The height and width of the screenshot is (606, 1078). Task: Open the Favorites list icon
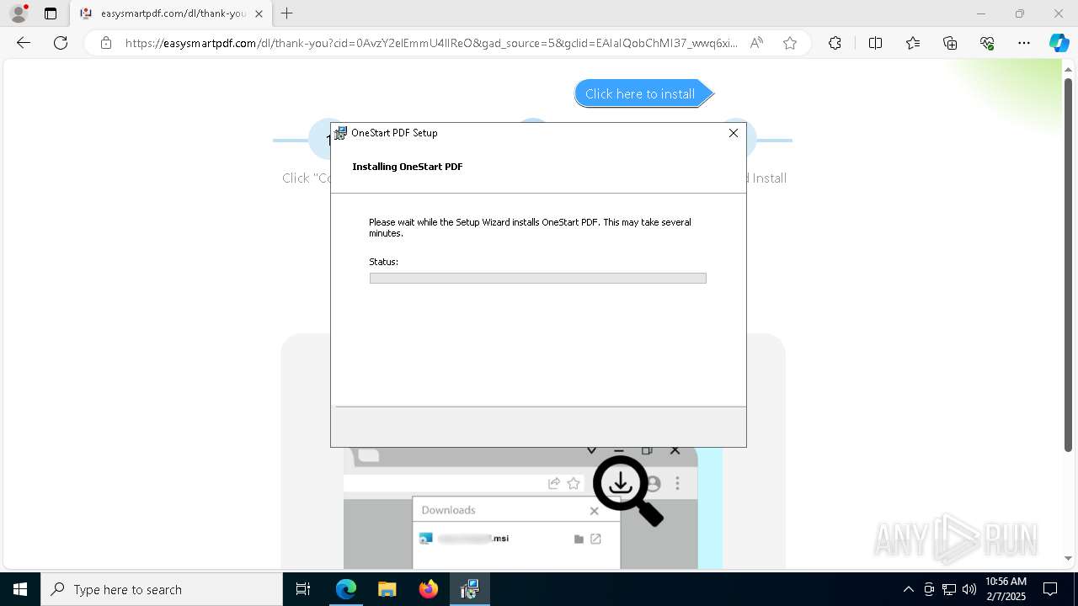point(913,43)
